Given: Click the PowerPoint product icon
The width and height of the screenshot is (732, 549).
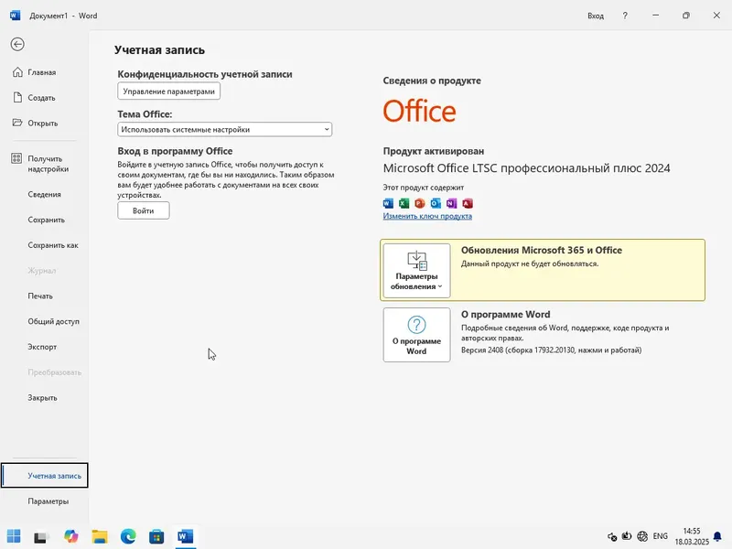Looking at the screenshot, I should pos(419,203).
